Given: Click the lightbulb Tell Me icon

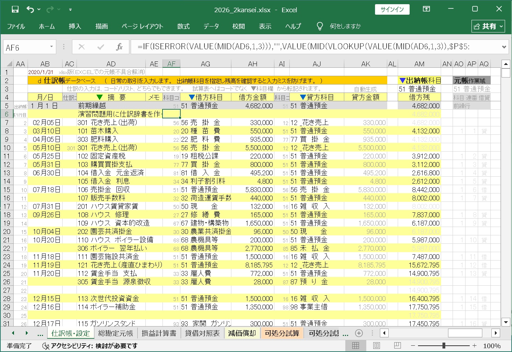Looking at the screenshot, I should 319,26.
